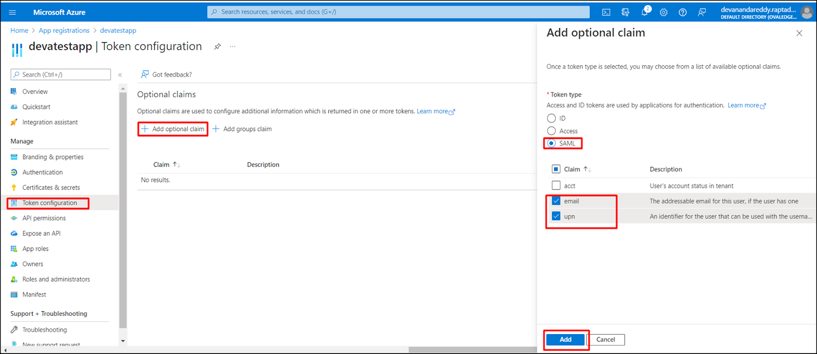Viewport: 817px width, 354px height.
Task: Go to devatestapp breadcrumb
Action: [x=118, y=31]
